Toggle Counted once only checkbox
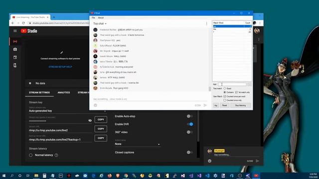Viewport: 319px width, 179px height. [225, 100]
